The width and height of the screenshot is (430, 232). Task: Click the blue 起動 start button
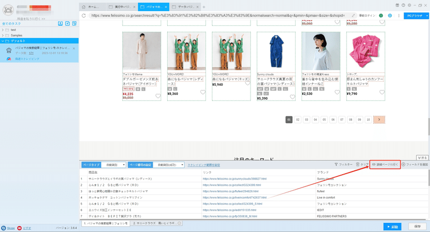click(x=392, y=227)
